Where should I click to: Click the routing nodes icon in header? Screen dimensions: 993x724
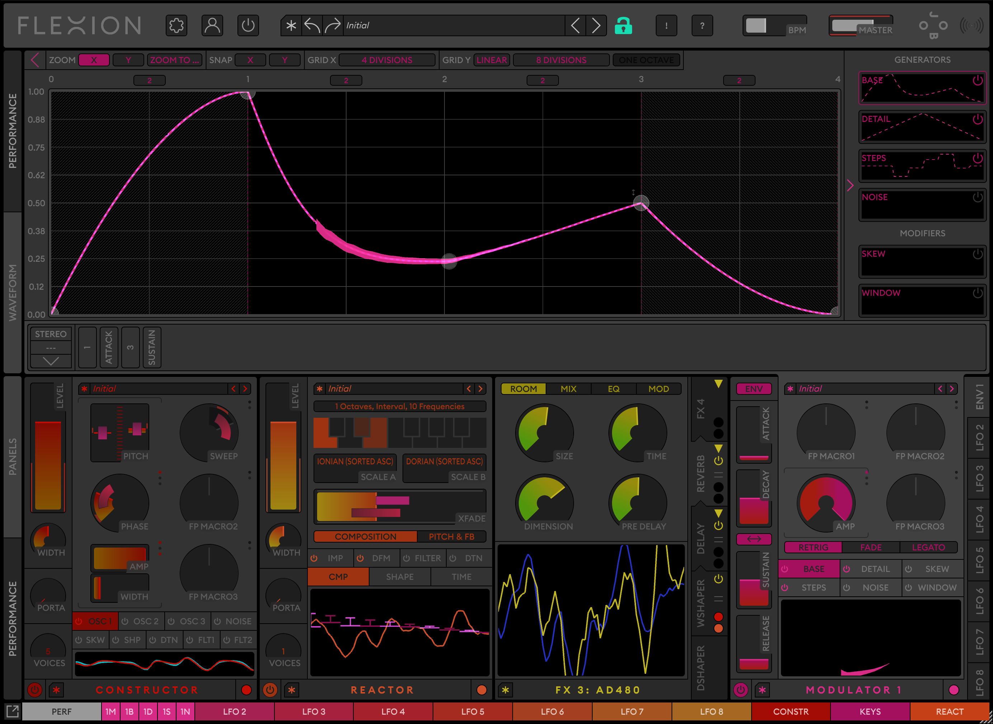click(x=933, y=26)
